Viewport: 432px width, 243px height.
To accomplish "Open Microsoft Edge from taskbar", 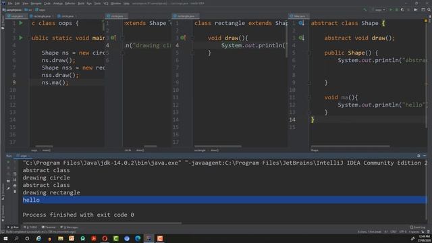I will coord(138,238).
